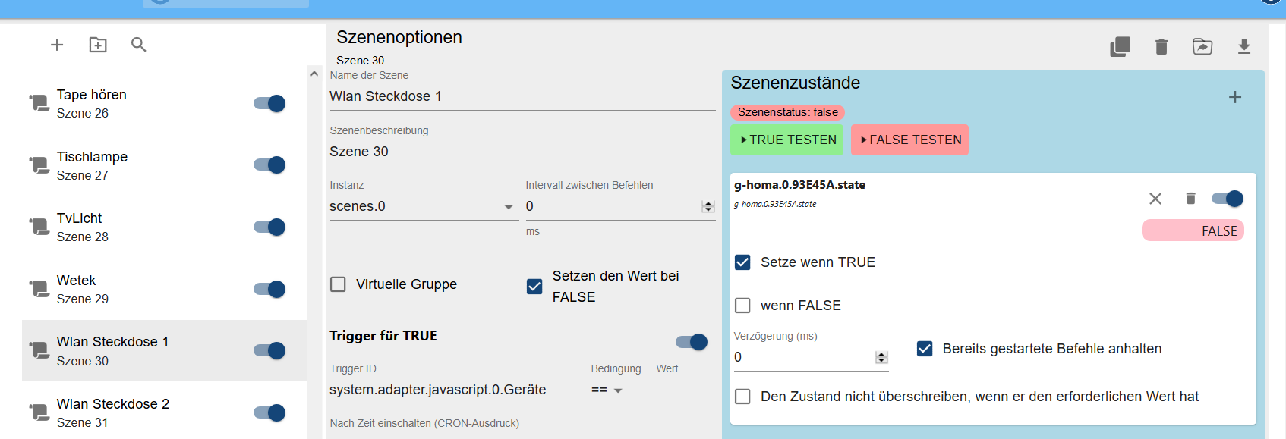Delete the g-homa state trash icon
1286x439 pixels.
click(x=1190, y=199)
